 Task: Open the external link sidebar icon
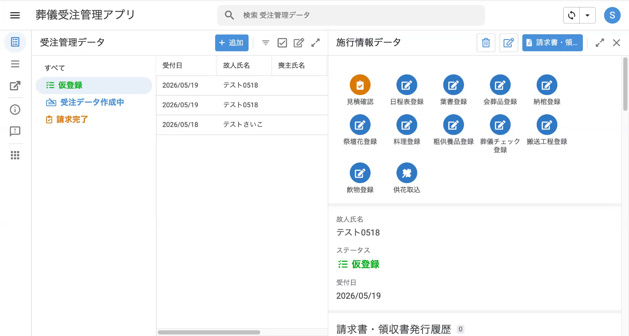pyautogui.click(x=15, y=86)
